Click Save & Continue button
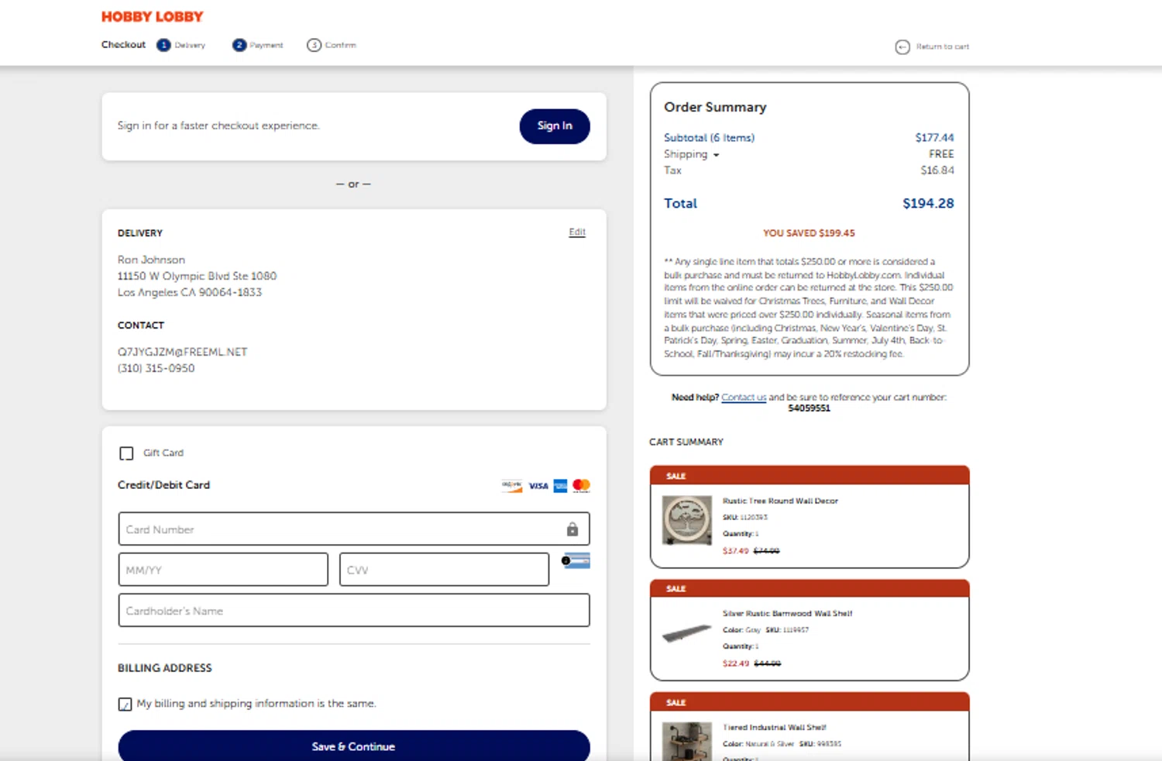 (354, 746)
